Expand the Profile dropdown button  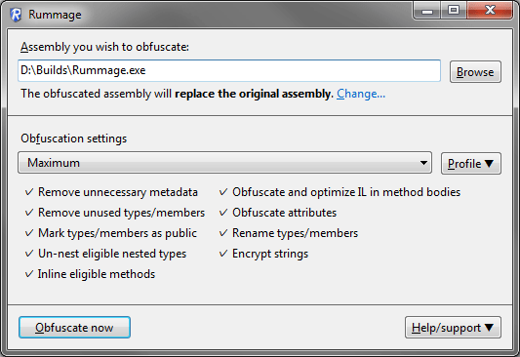coord(471,164)
